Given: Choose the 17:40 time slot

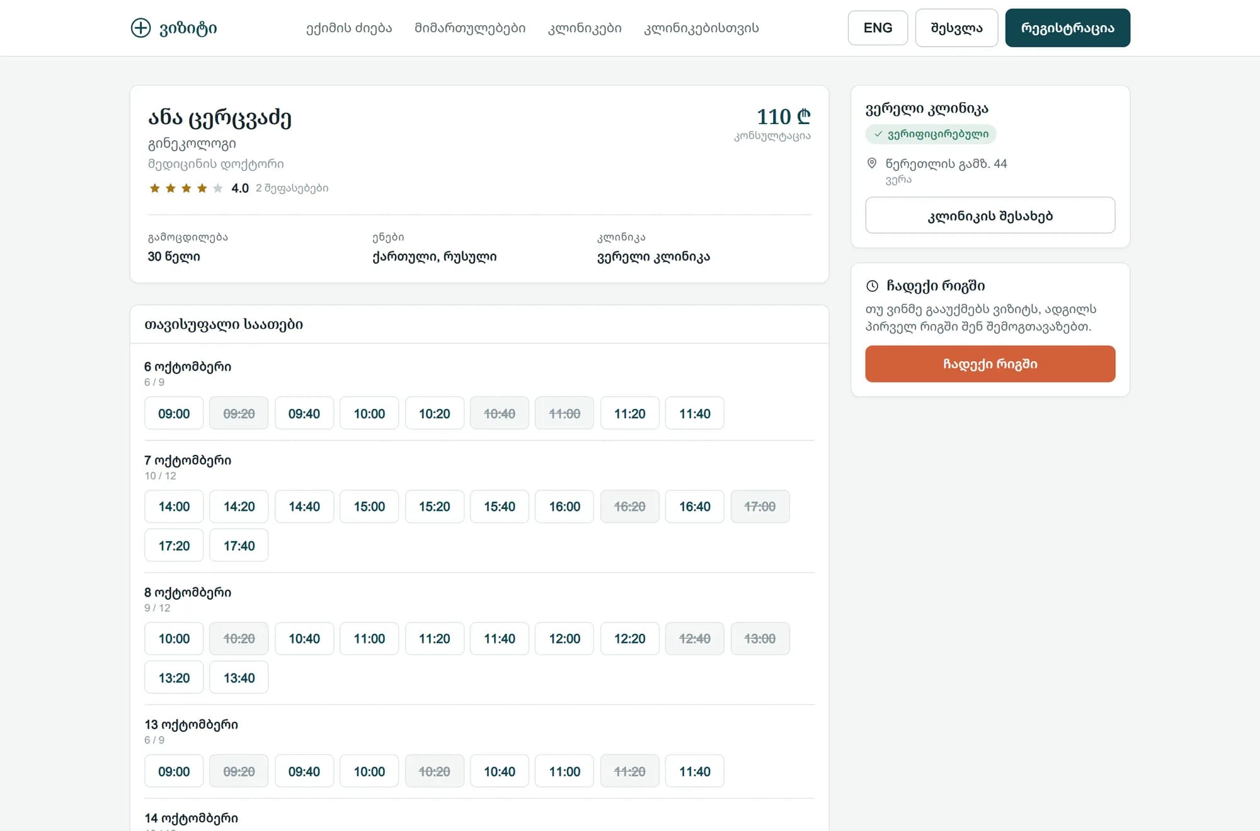Looking at the screenshot, I should [239, 546].
